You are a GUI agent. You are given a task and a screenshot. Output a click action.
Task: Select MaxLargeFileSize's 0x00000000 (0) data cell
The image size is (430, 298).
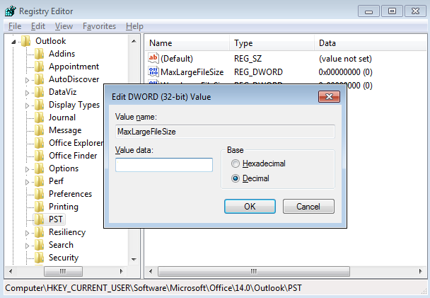click(346, 72)
